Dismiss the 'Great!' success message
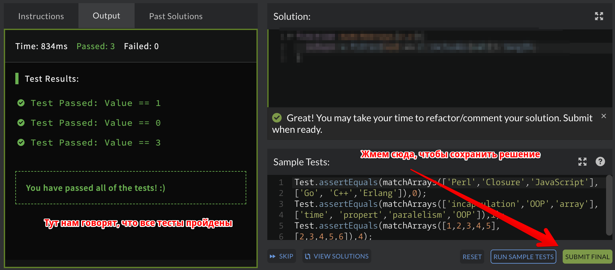 tap(604, 116)
